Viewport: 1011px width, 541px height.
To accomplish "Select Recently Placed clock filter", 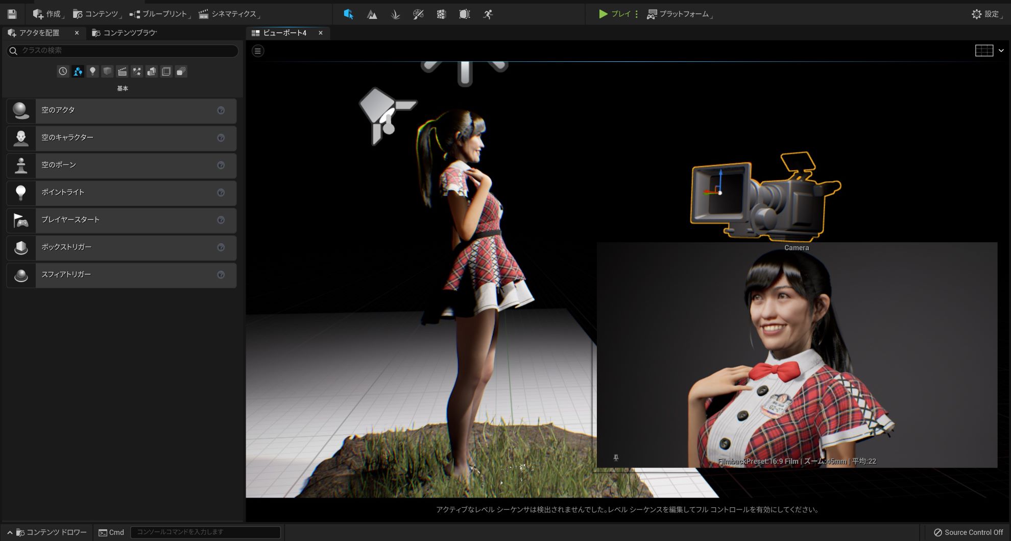I will (x=63, y=72).
